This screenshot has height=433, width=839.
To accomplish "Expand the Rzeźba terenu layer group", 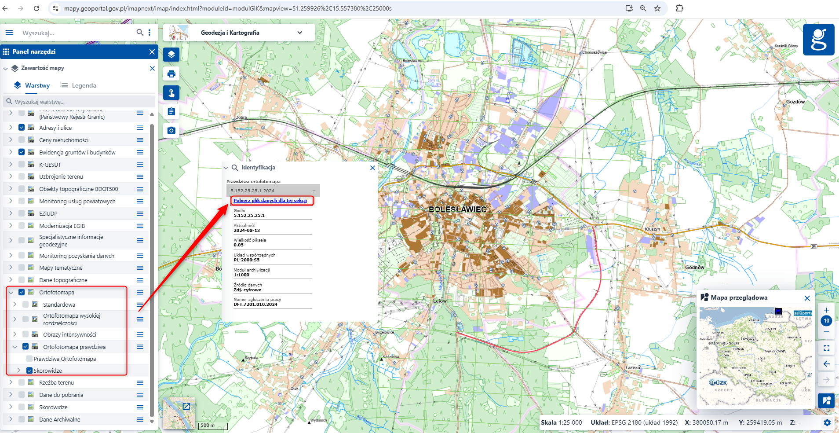I will click(11, 382).
